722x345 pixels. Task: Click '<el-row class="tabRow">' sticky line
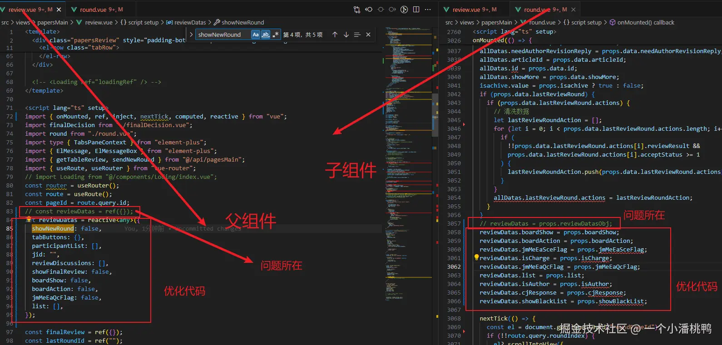pos(79,48)
